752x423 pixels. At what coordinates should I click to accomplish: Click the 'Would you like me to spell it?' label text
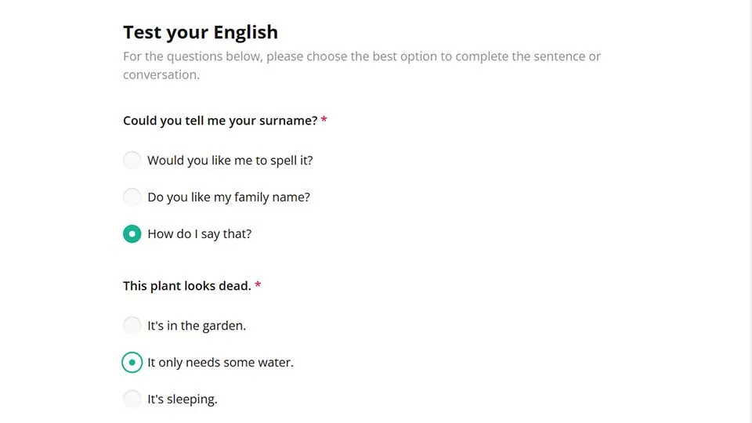tap(230, 161)
